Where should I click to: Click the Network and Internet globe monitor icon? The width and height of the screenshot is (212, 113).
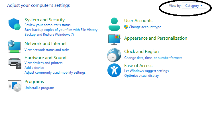[x=14, y=46]
